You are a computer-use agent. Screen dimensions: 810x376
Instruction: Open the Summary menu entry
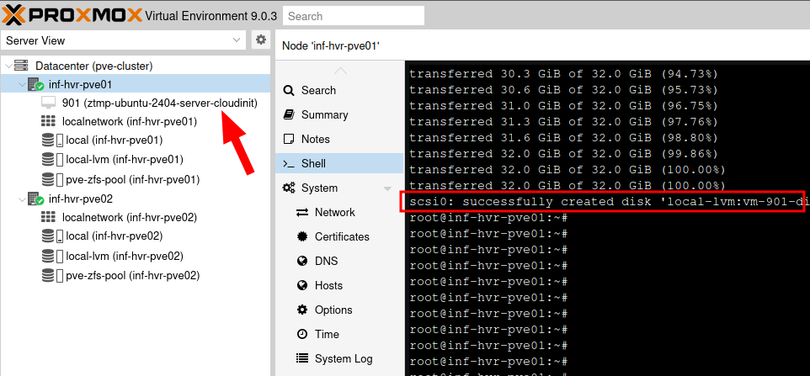point(339,114)
